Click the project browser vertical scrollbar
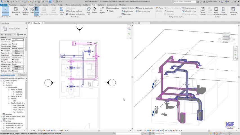 point(26,90)
